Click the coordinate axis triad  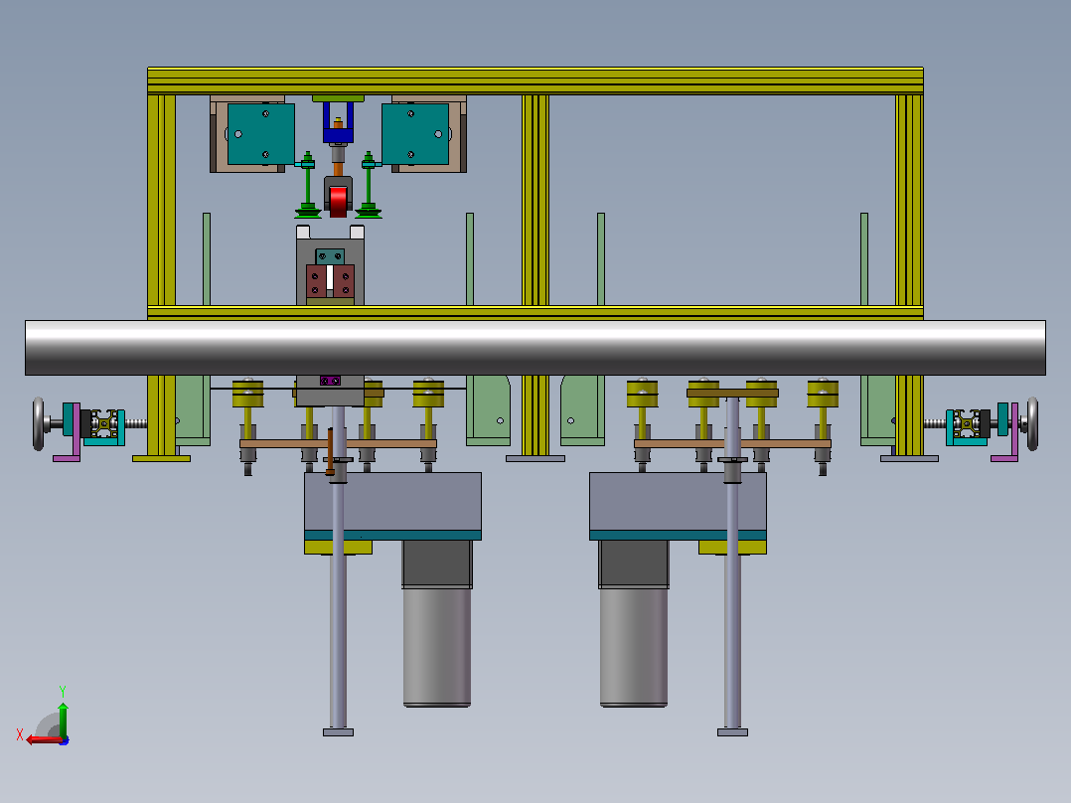coord(45,717)
